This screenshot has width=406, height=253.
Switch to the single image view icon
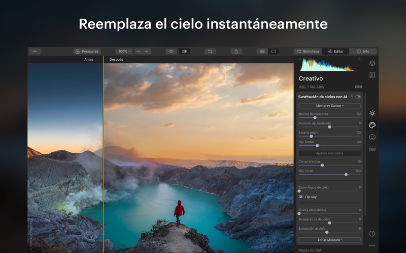(x=274, y=52)
